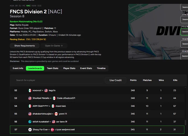The height and width of the screenshot is (136, 188).
Task: Open player skiioh kusakabe!
Action: 41,122
